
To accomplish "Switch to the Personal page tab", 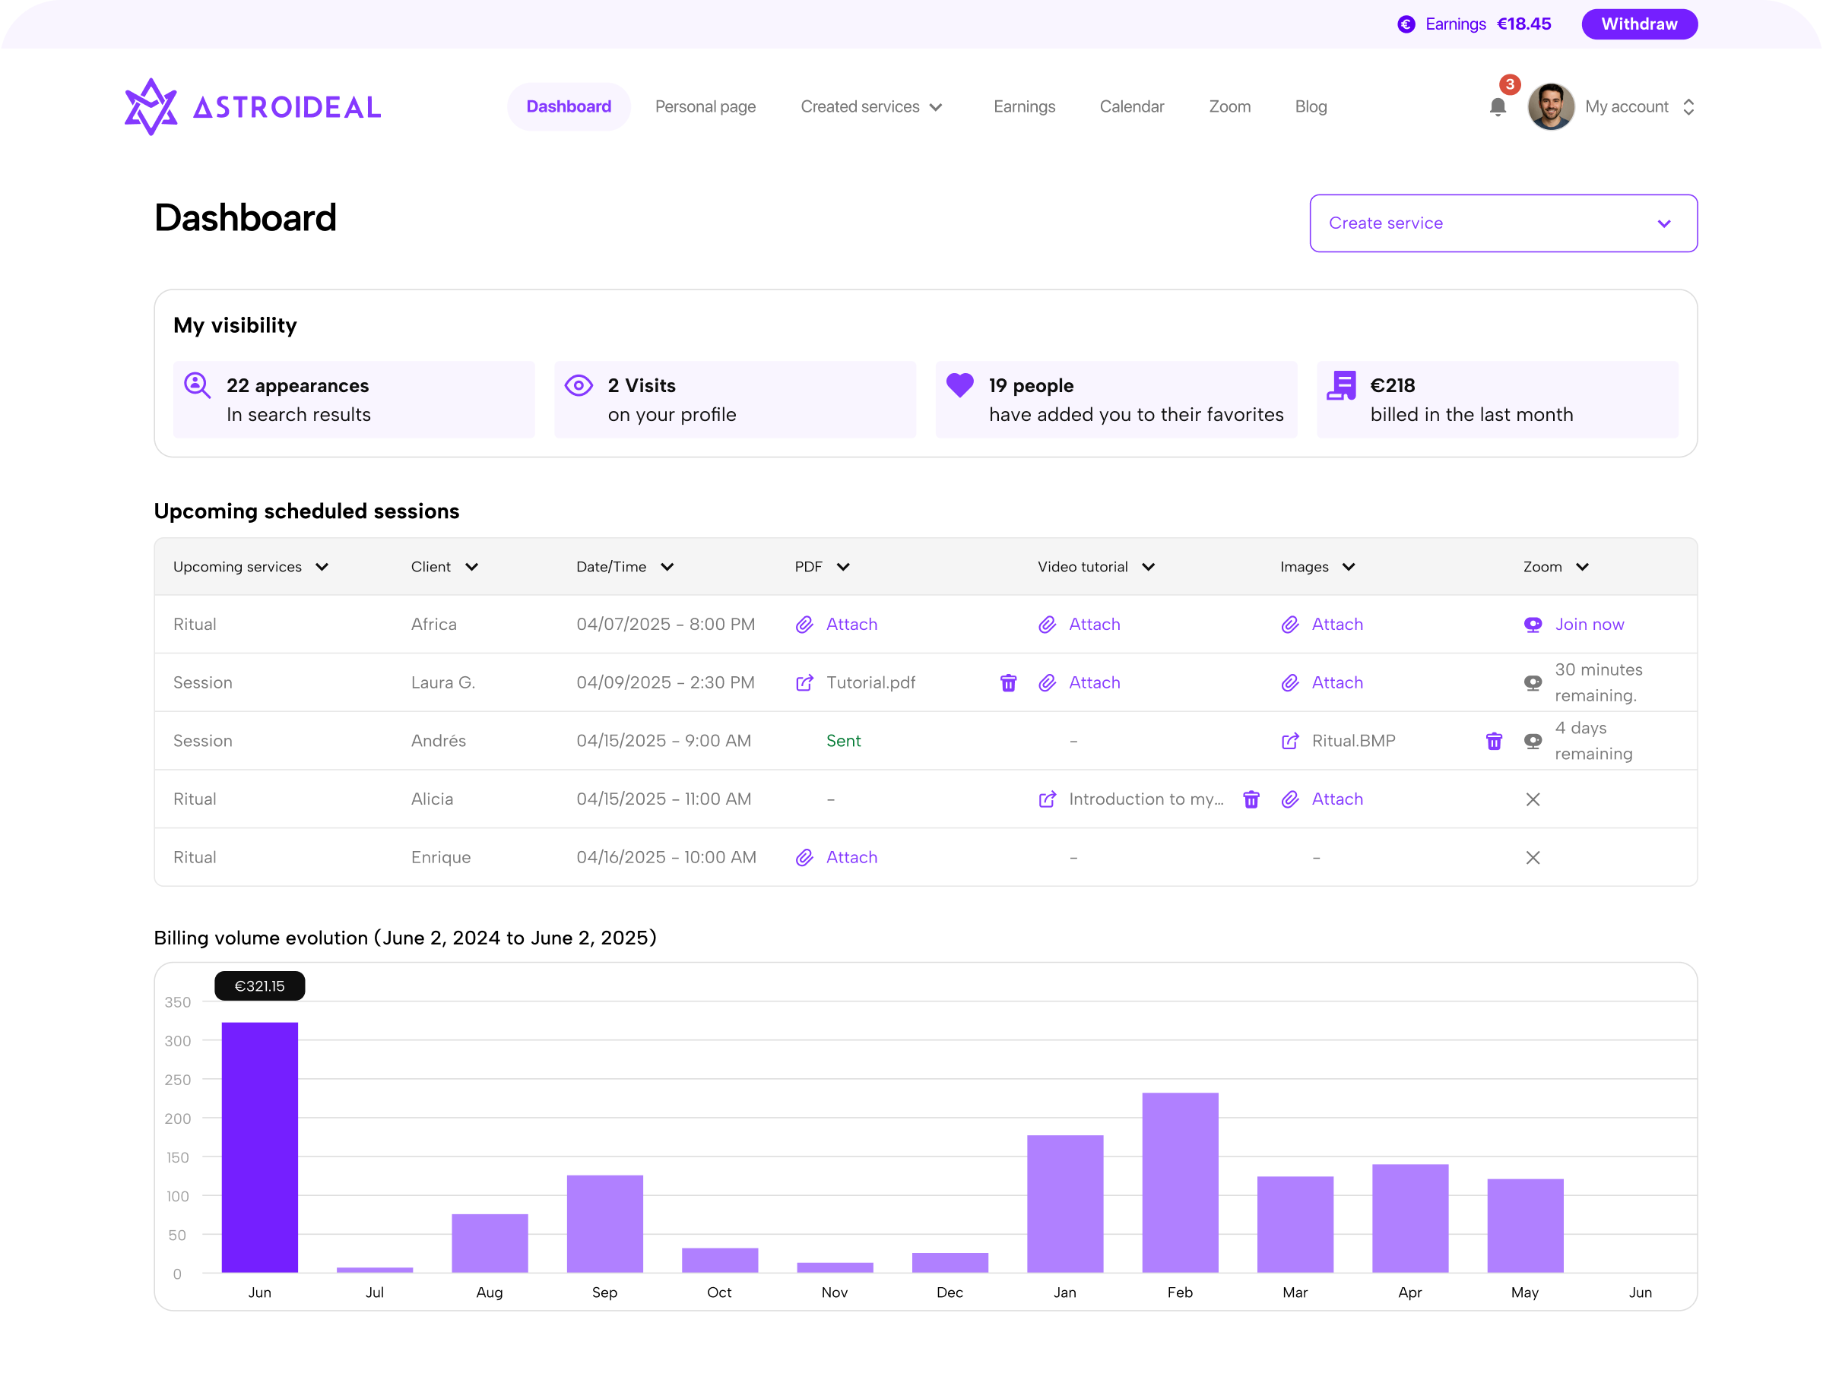I will 705,106.
